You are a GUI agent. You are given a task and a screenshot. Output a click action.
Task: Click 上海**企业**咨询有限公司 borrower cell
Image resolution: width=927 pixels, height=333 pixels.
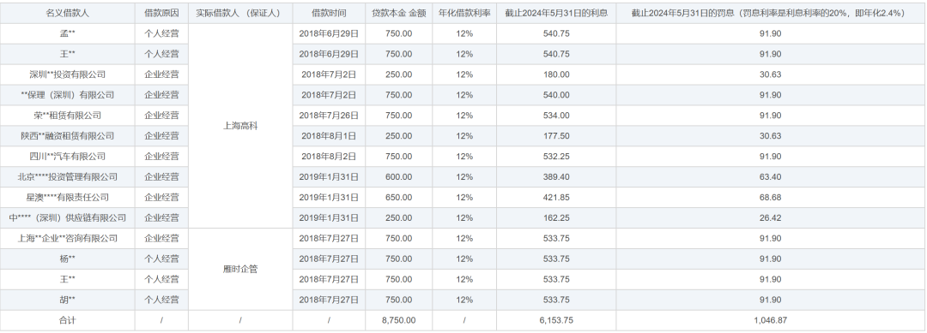click(x=68, y=238)
